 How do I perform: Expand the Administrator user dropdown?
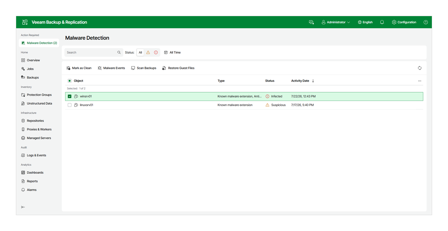336,22
